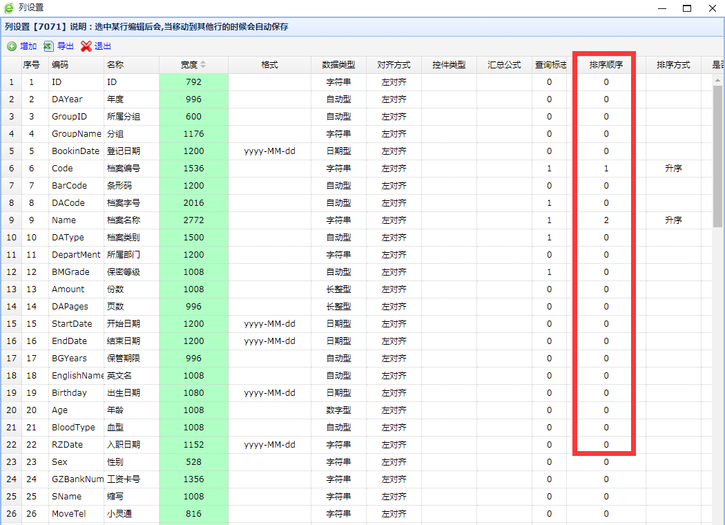This screenshot has height=525, width=725.
Task: Maximize the 列设置 window
Action: click(686, 8)
